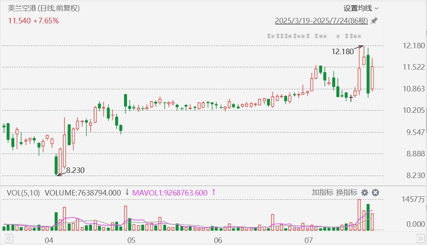Click the 04 month label on the time axis

coord(49,240)
